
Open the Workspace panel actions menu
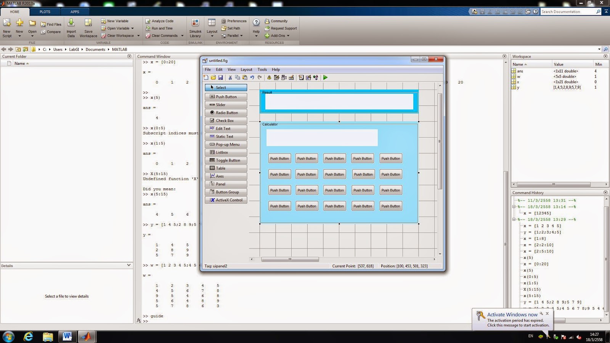coord(605,56)
